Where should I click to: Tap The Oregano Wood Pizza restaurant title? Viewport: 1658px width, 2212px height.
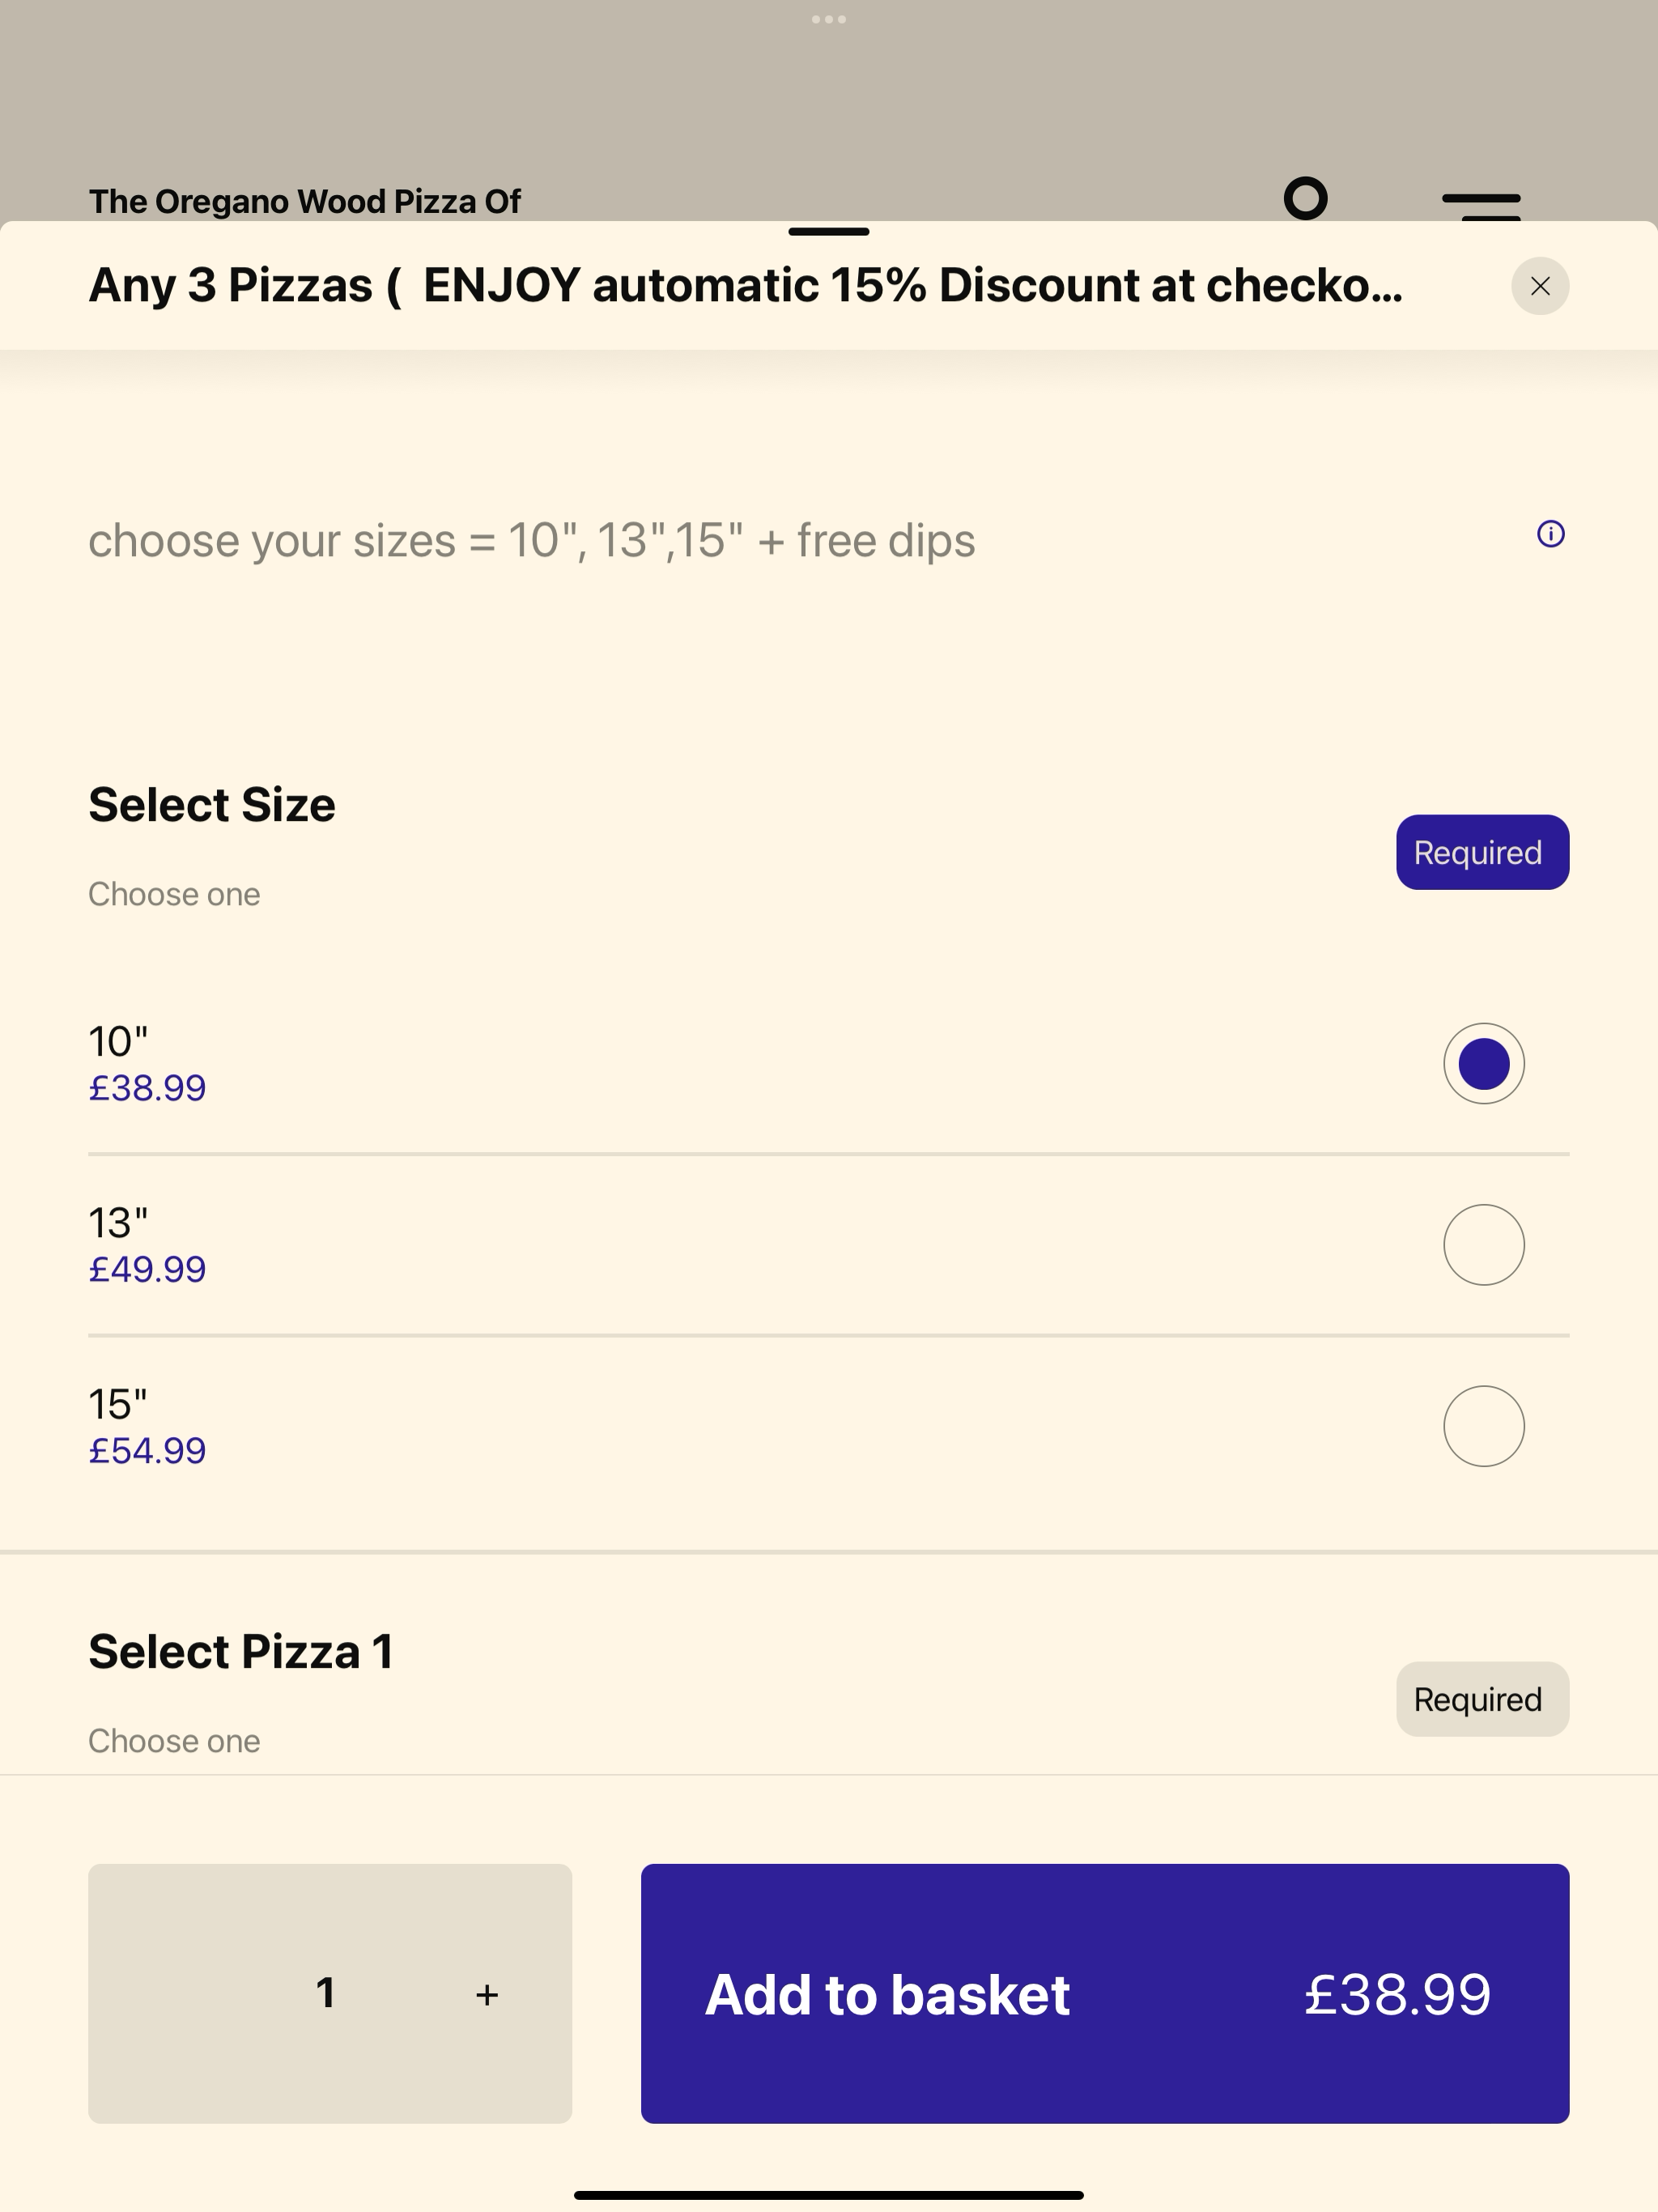305,202
